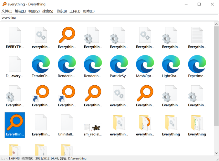Open the TerrainCh... Edge document

pos(41,67)
